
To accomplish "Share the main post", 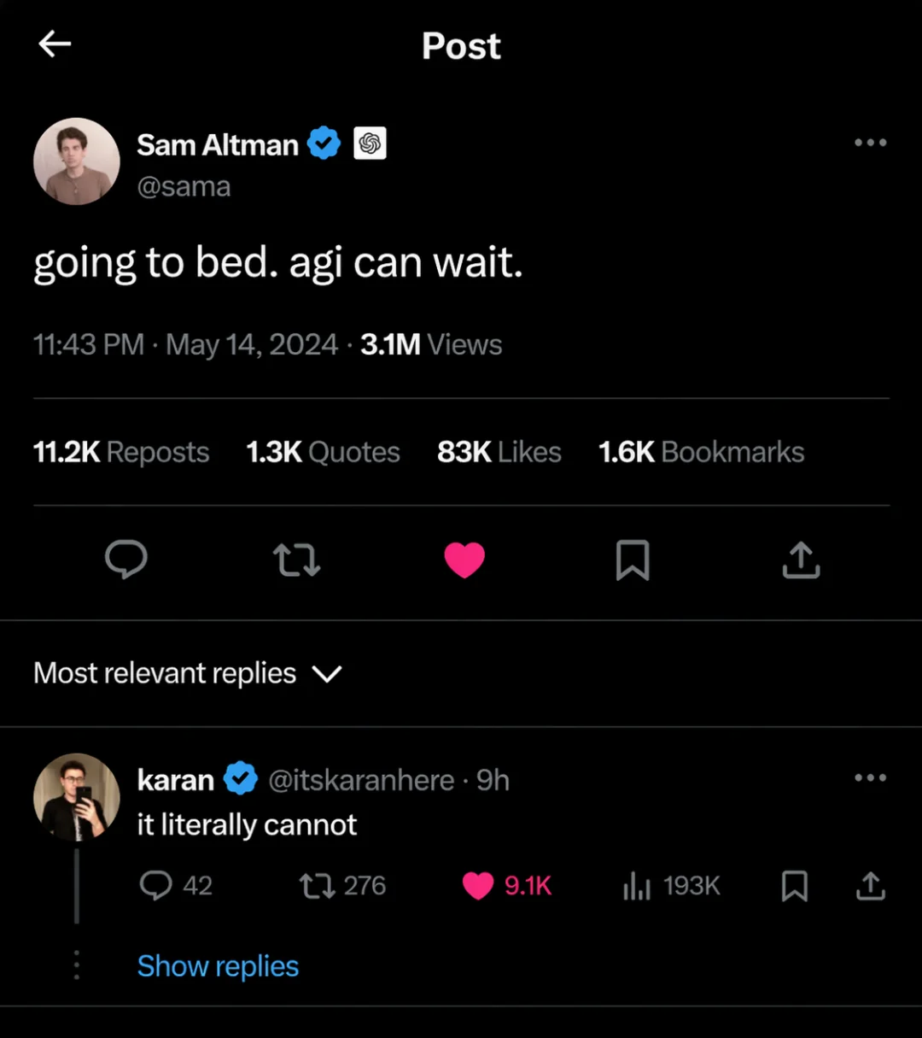I will pyautogui.click(x=801, y=560).
